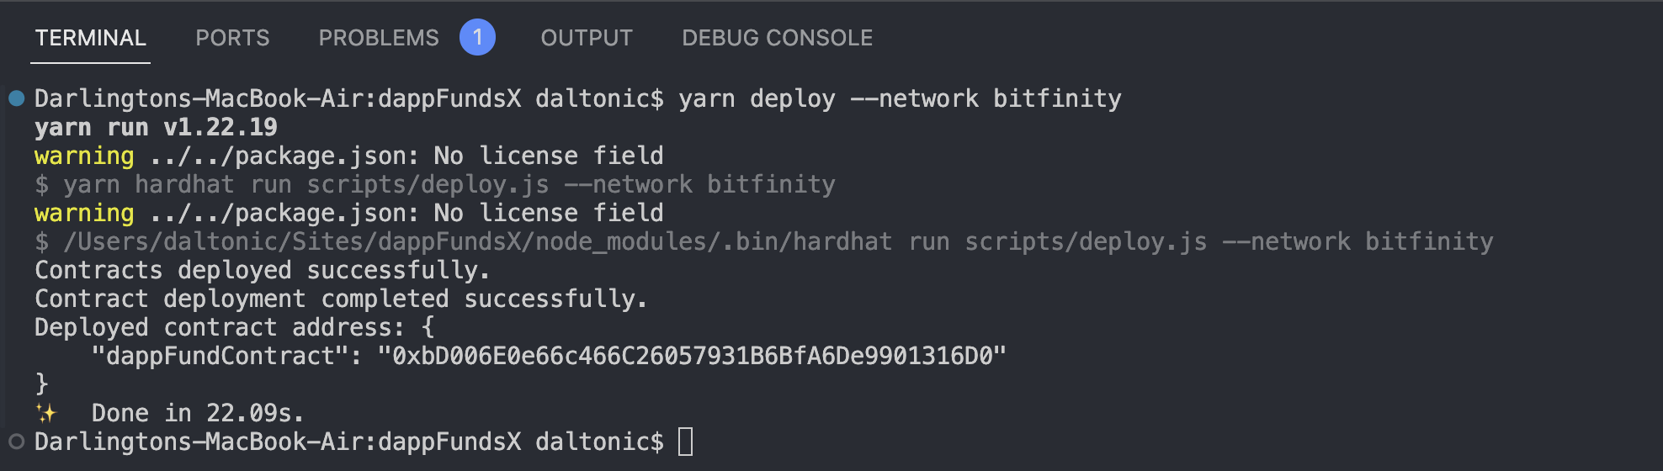
Task: Open the DEBUG CONSOLE tab
Action: (x=777, y=38)
